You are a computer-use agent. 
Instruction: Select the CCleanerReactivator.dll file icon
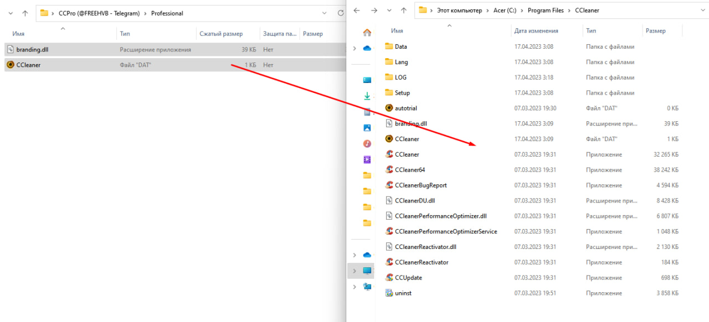pos(389,247)
